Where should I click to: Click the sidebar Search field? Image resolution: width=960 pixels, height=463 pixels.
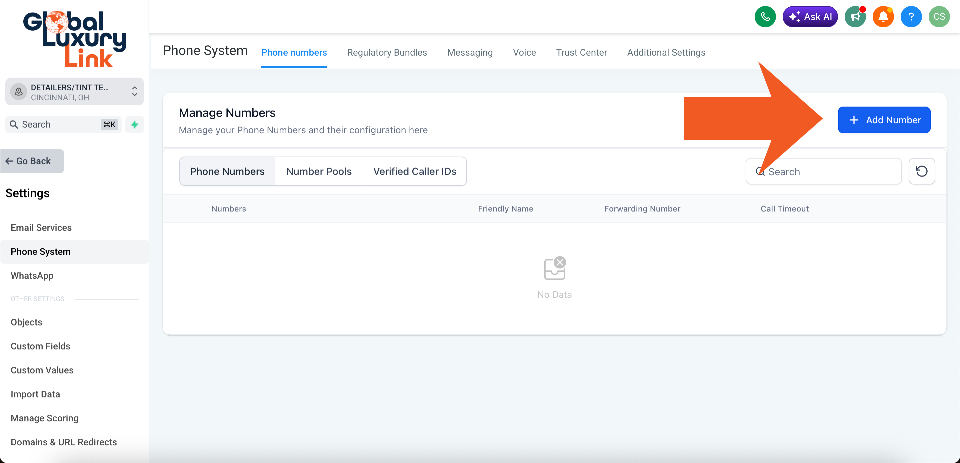click(x=63, y=124)
